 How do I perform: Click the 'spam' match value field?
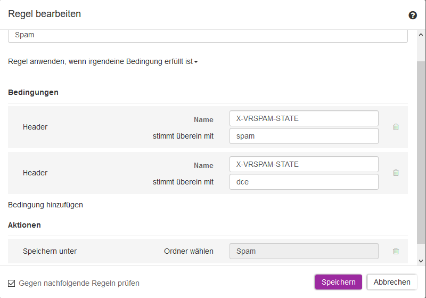coord(304,136)
